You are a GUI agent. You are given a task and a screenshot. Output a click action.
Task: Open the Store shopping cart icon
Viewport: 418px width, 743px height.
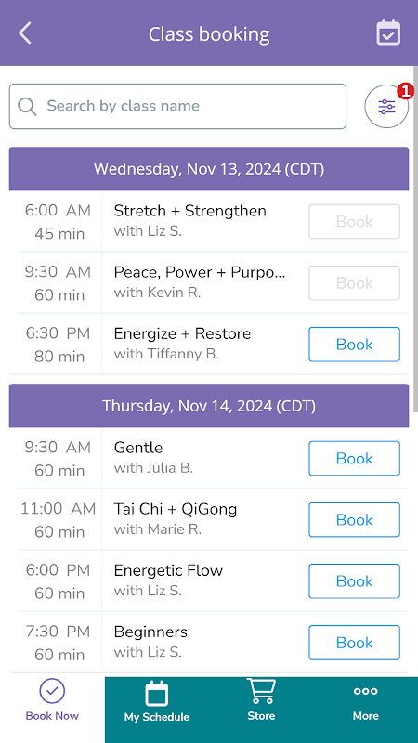pos(261,691)
